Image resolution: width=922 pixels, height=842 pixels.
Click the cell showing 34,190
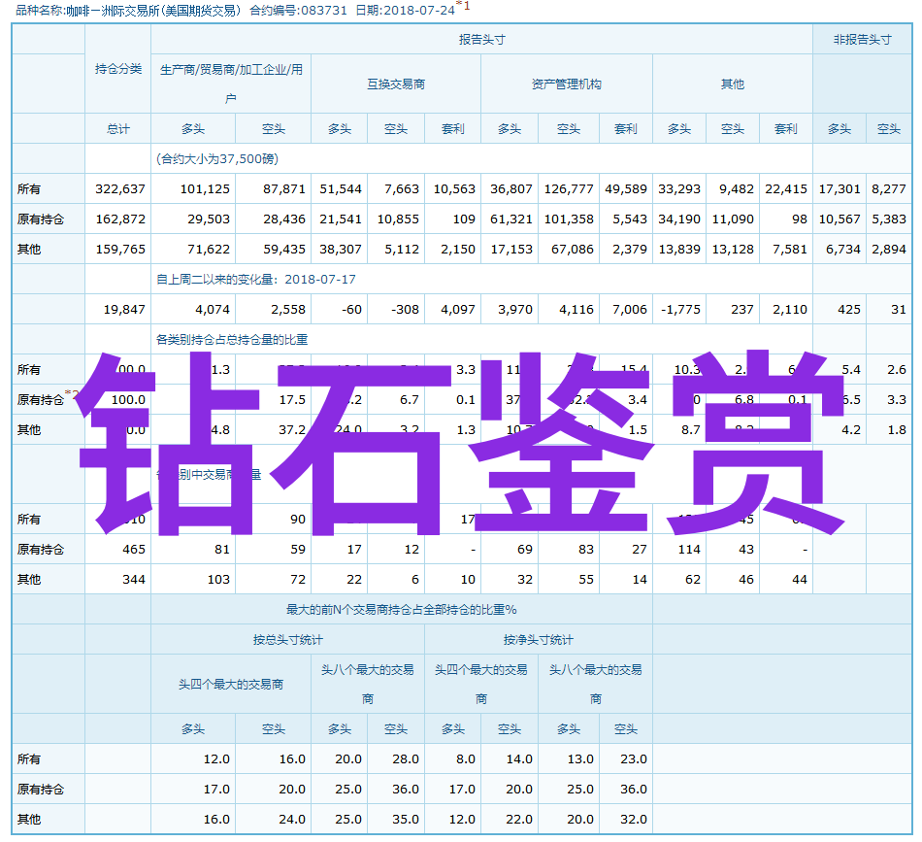pos(679,219)
